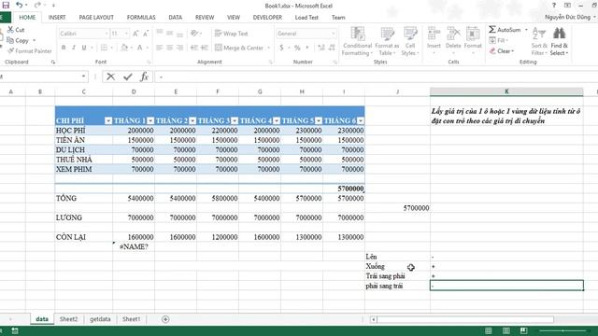
Task: Undo last action in quick access toolbar
Action: pos(19,6)
